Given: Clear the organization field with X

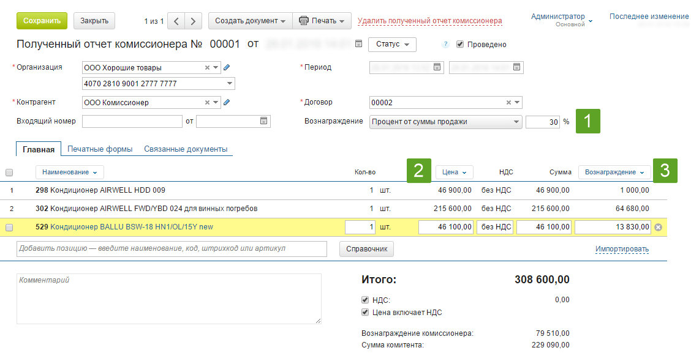Looking at the screenshot, I should tap(207, 67).
